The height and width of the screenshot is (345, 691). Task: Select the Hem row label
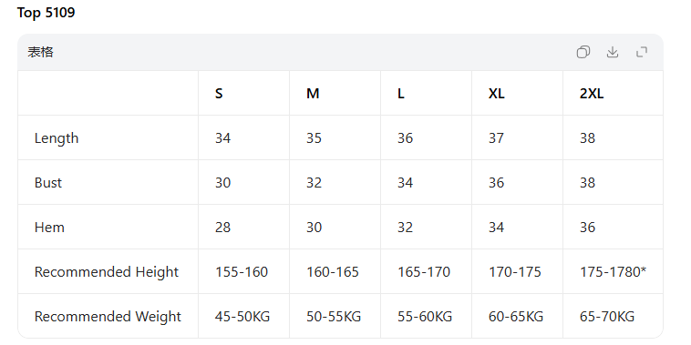pyautogui.click(x=49, y=227)
